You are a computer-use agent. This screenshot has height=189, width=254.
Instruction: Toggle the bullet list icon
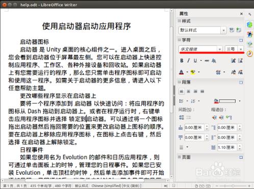(181, 101)
